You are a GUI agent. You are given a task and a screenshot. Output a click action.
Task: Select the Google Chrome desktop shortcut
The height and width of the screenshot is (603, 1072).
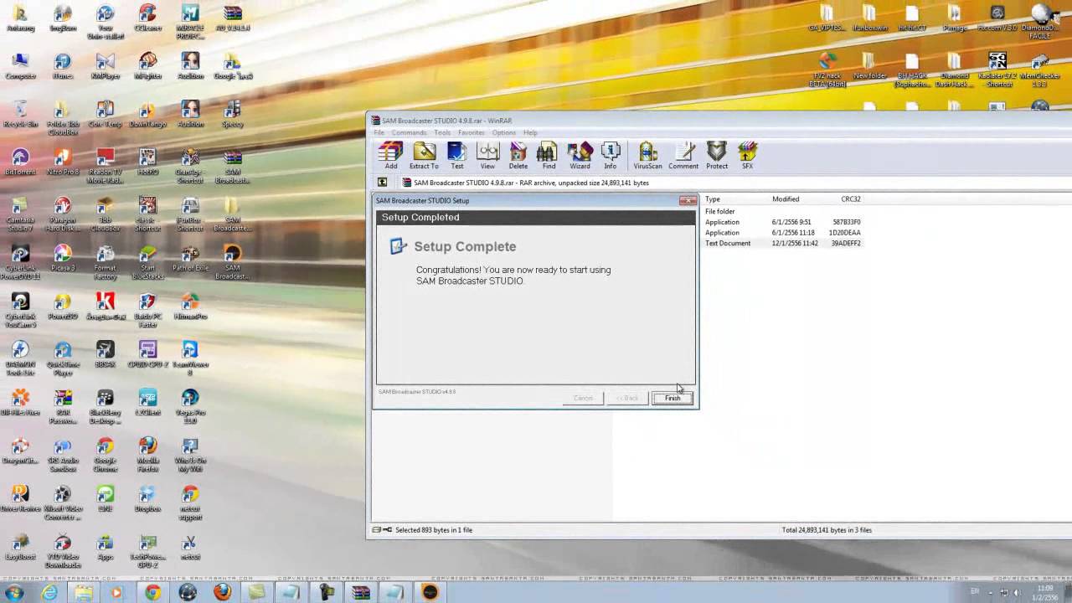pyautogui.click(x=106, y=456)
